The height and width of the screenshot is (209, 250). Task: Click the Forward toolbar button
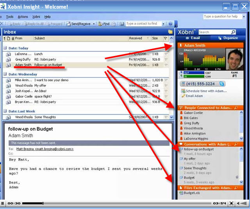[x=54, y=24]
